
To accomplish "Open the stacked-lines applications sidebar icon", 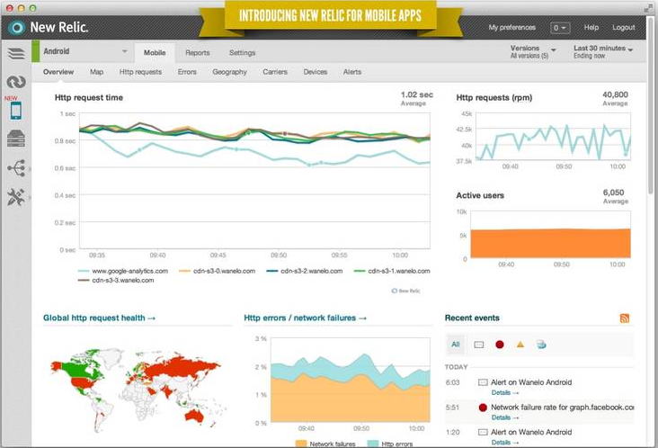I will [16, 53].
